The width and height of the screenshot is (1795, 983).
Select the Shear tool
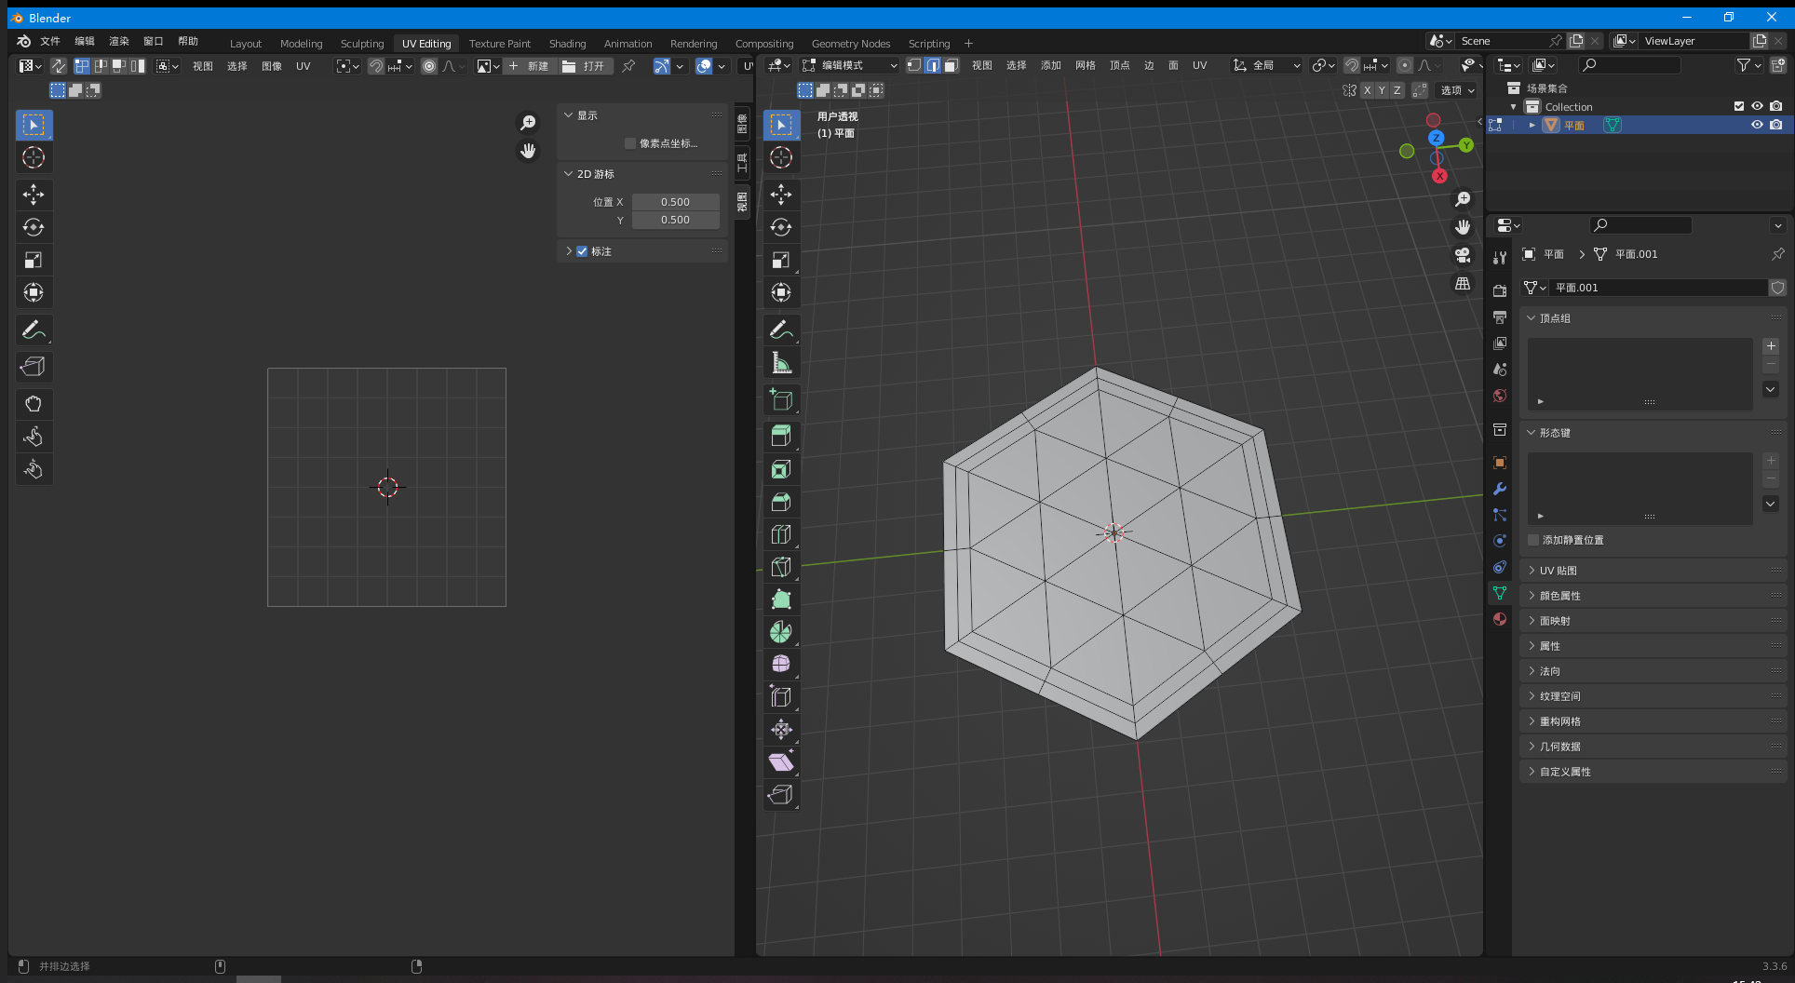click(781, 761)
